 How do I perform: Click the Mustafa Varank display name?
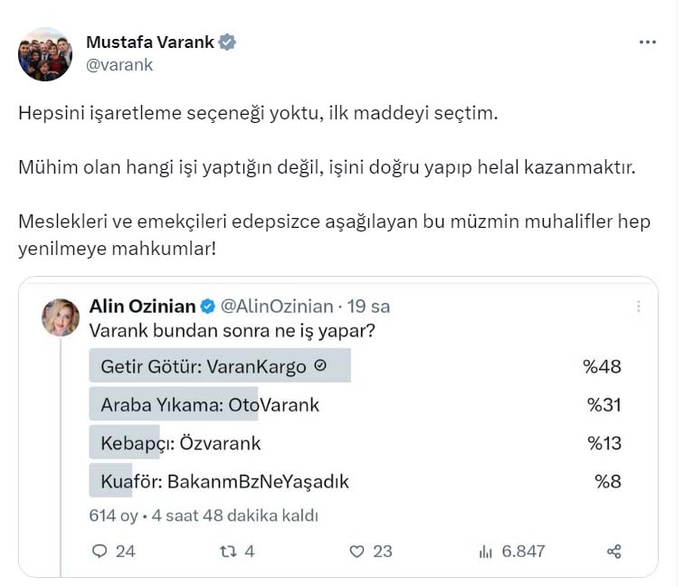coord(151,42)
